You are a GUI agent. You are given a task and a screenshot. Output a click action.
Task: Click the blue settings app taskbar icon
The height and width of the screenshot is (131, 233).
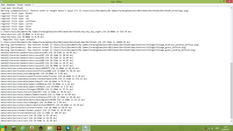pos(68,128)
